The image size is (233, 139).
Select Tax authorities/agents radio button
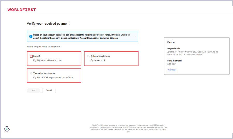(x=31, y=73)
